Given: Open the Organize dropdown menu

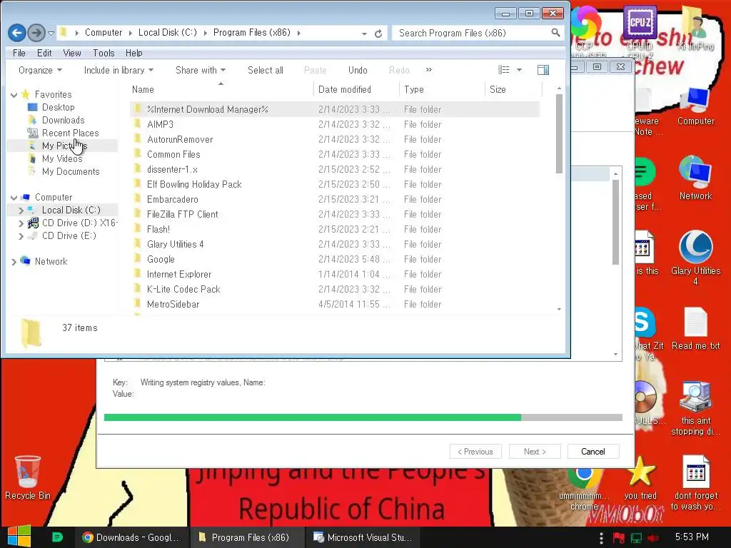Looking at the screenshot, I should pyautogui.click(x=40, y=71).
